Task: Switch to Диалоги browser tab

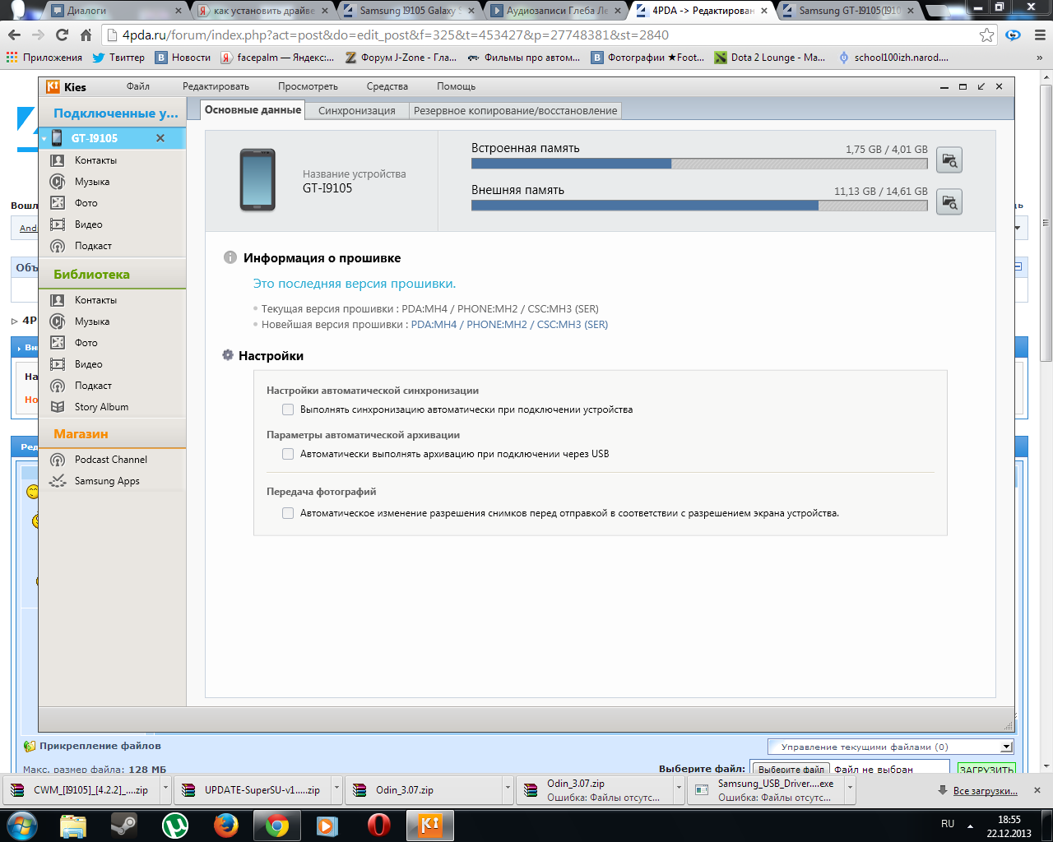Action: [x=115, y=11]
